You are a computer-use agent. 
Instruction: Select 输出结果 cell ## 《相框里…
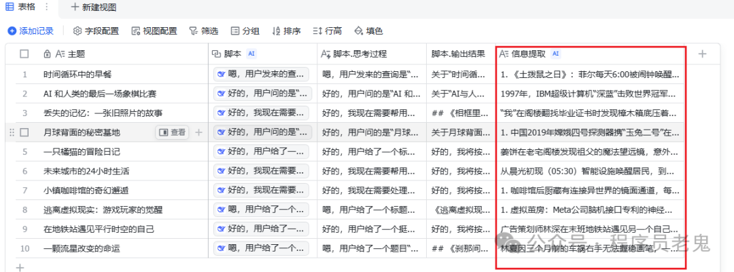[x=461, y=113]
